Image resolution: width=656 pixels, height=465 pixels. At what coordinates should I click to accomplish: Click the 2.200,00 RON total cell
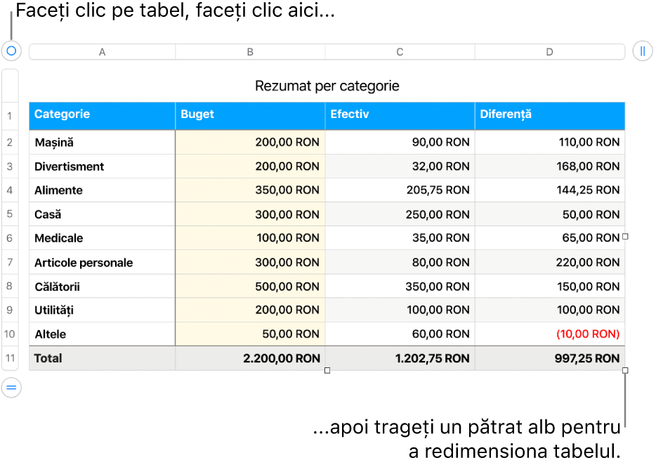point(250,358)
